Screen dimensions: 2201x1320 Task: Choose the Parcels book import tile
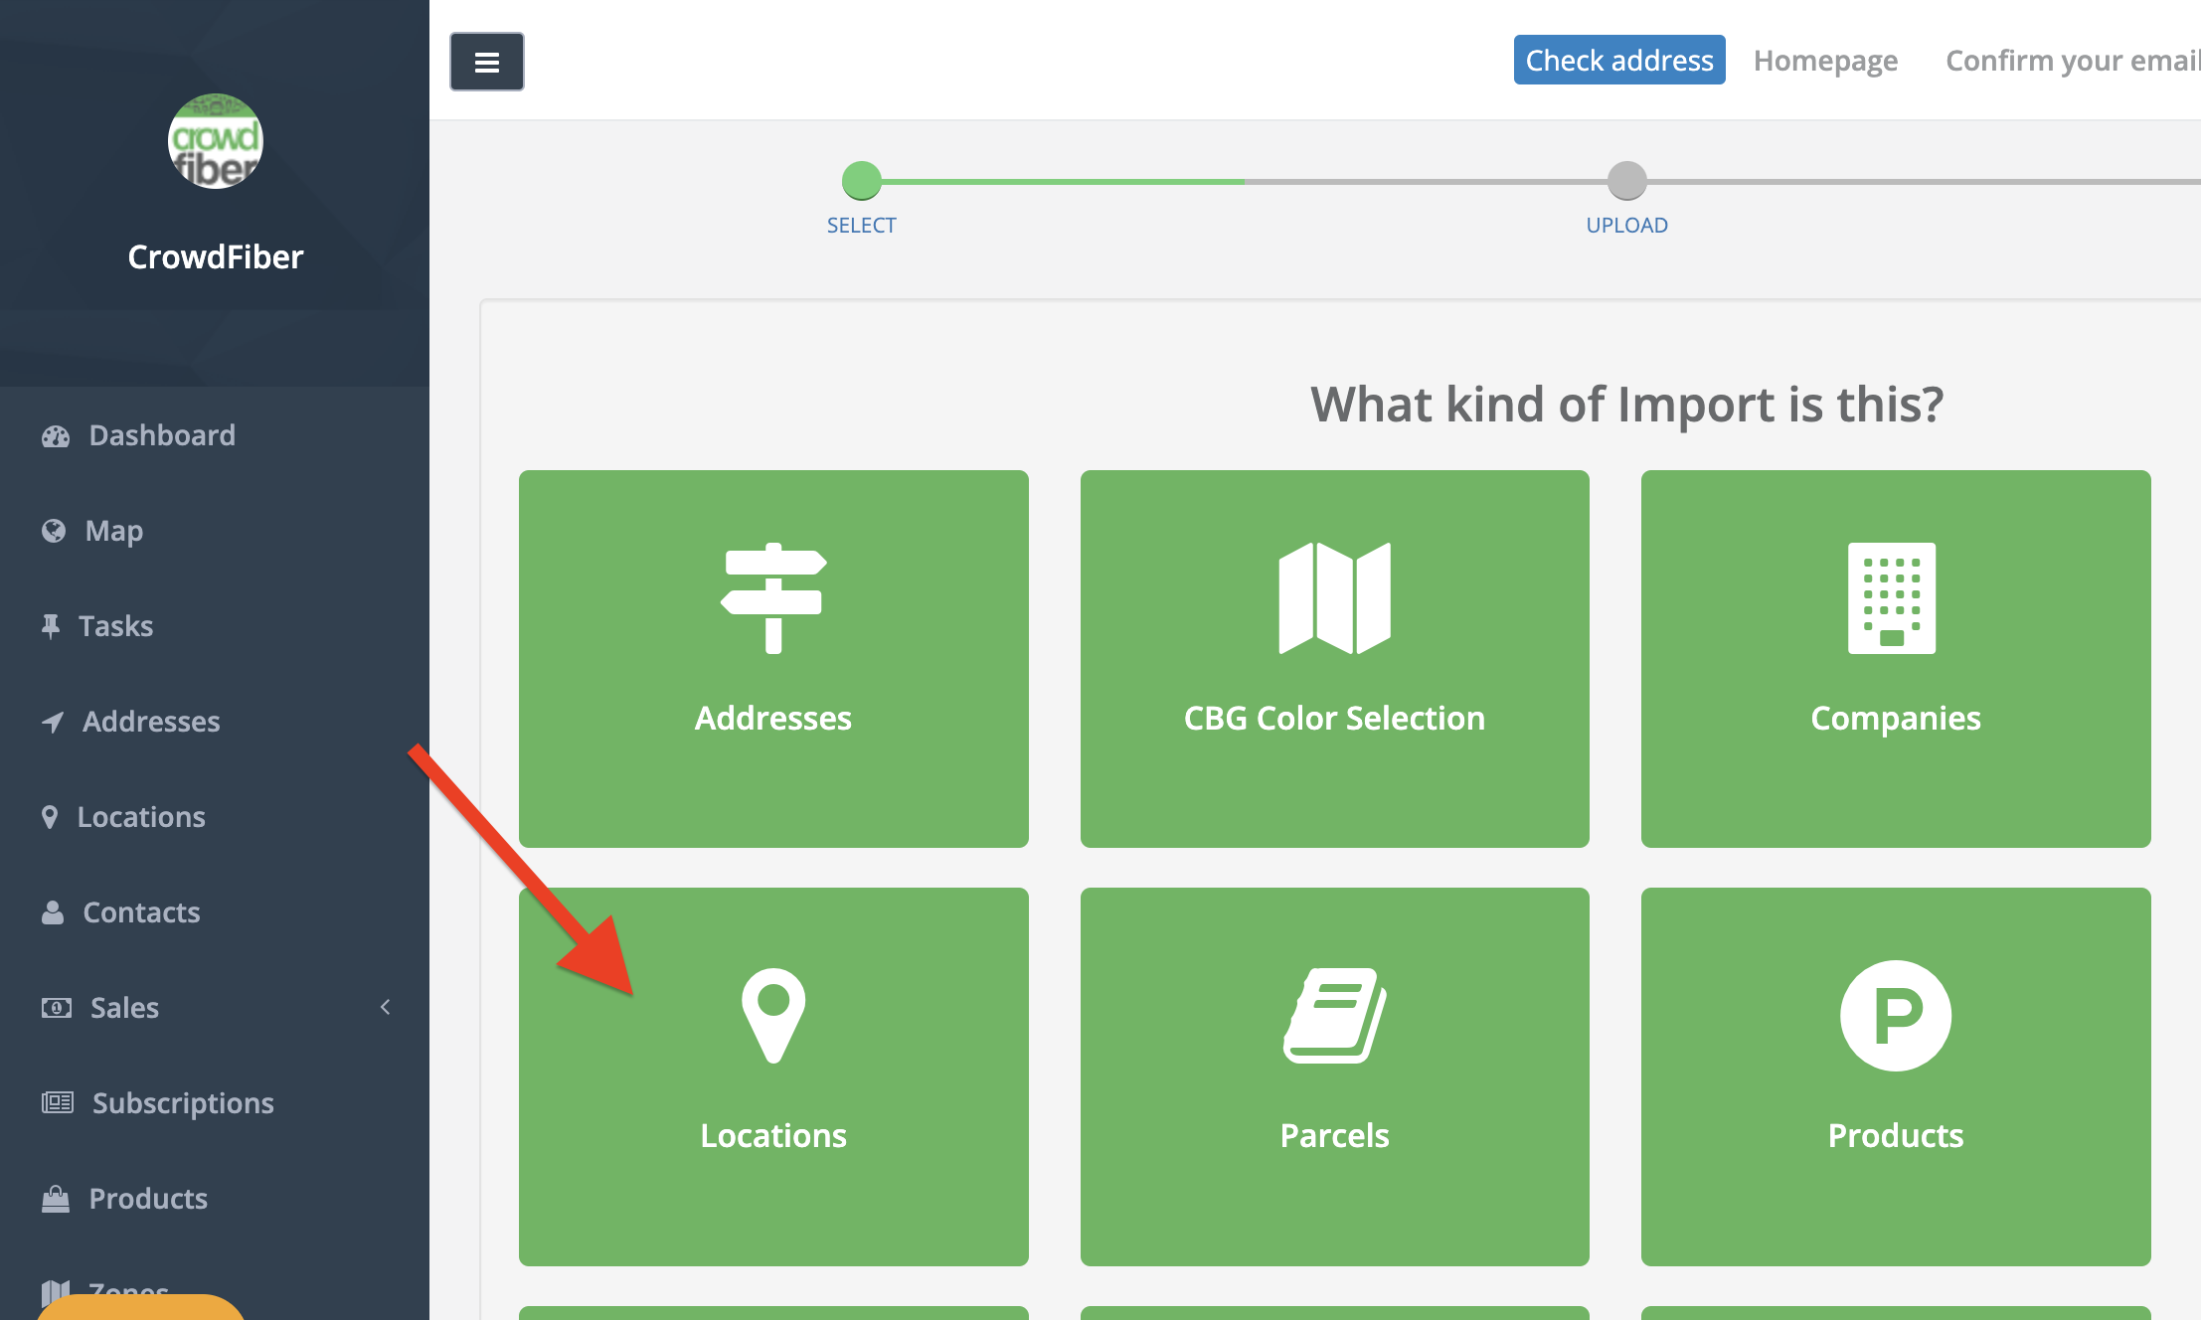click(1334, 1075)
